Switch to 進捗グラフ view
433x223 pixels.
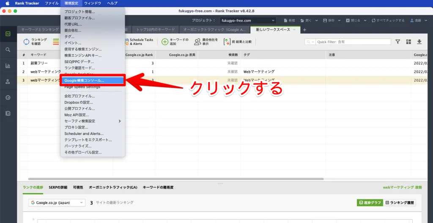point(370,203)
